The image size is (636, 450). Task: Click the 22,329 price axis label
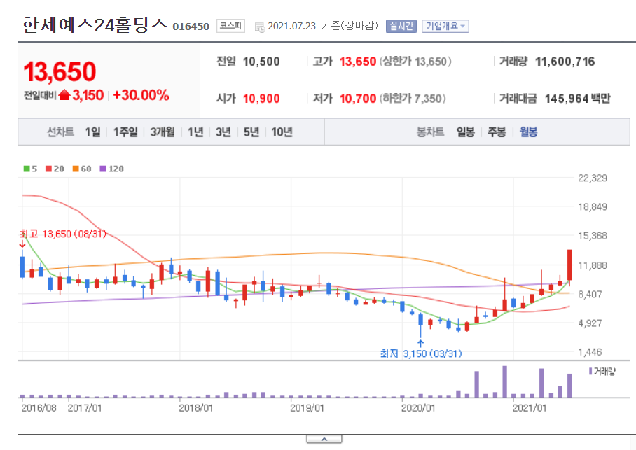pos(592,178)
